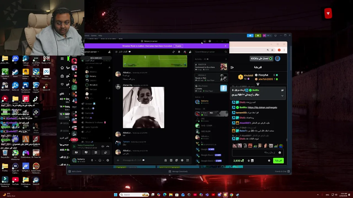353x198 pixels.
Task: Expand pinned BotRix message chevron
Action: click(282, 96)
